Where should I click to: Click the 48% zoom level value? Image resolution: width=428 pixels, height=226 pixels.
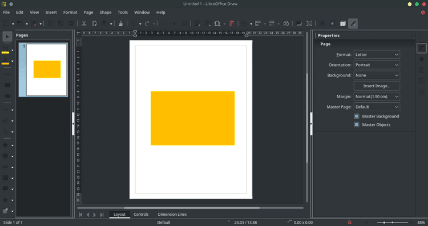(421, 223)
